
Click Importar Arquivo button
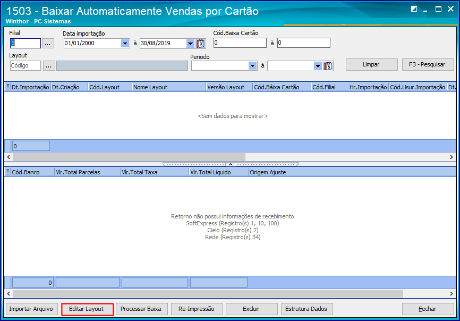[31, 309]
